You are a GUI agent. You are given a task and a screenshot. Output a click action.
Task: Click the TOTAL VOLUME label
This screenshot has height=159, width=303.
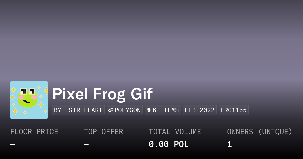pyautogui.click(x=175, y=132)
